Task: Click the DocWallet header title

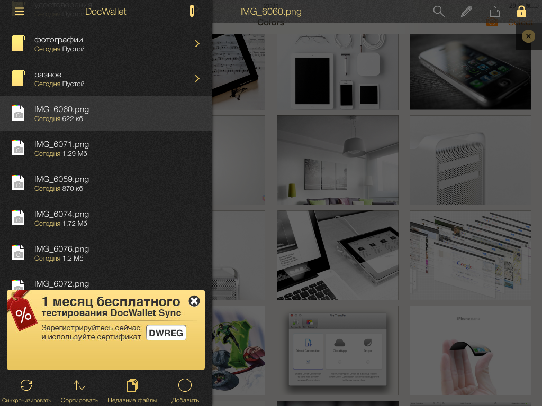Action: 106,12
